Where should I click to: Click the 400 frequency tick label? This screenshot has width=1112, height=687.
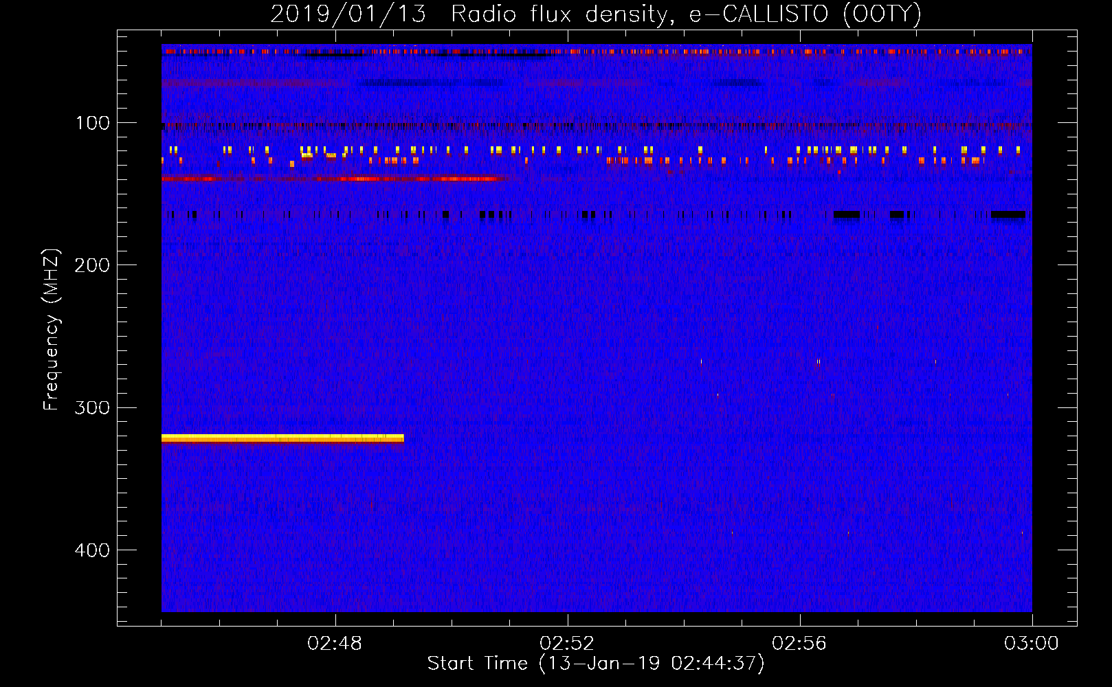(92, 550)
